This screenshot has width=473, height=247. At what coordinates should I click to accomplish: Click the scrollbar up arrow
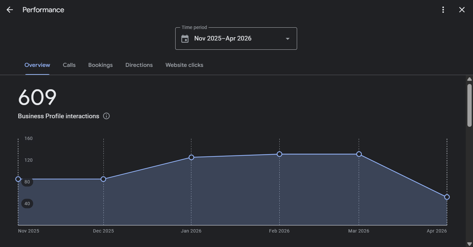(469, 79)
